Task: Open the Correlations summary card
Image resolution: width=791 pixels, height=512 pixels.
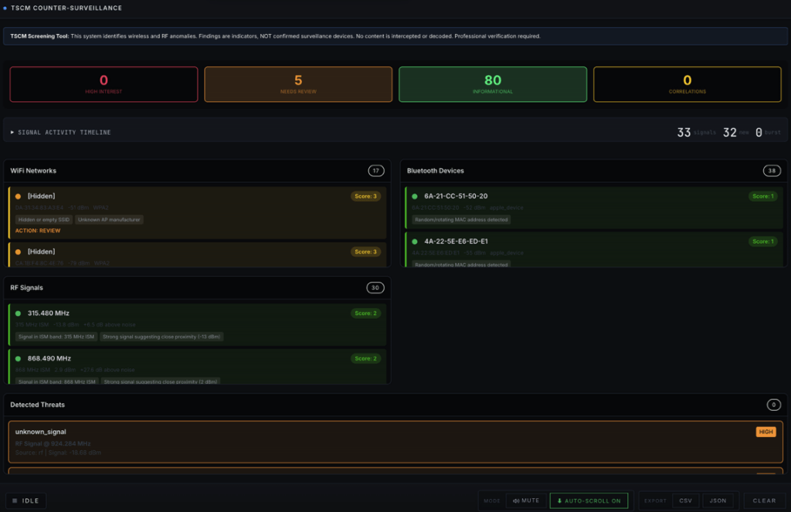Action: 687,84
